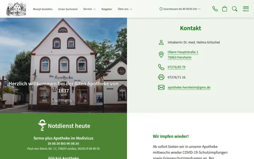Open the 76863 Herxheim address line
The width and height of the screenshot is (254, 159).
click(179, 57)
